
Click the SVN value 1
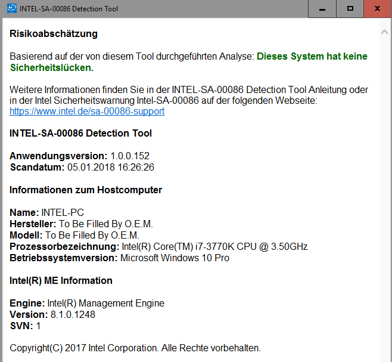[38, 326]
